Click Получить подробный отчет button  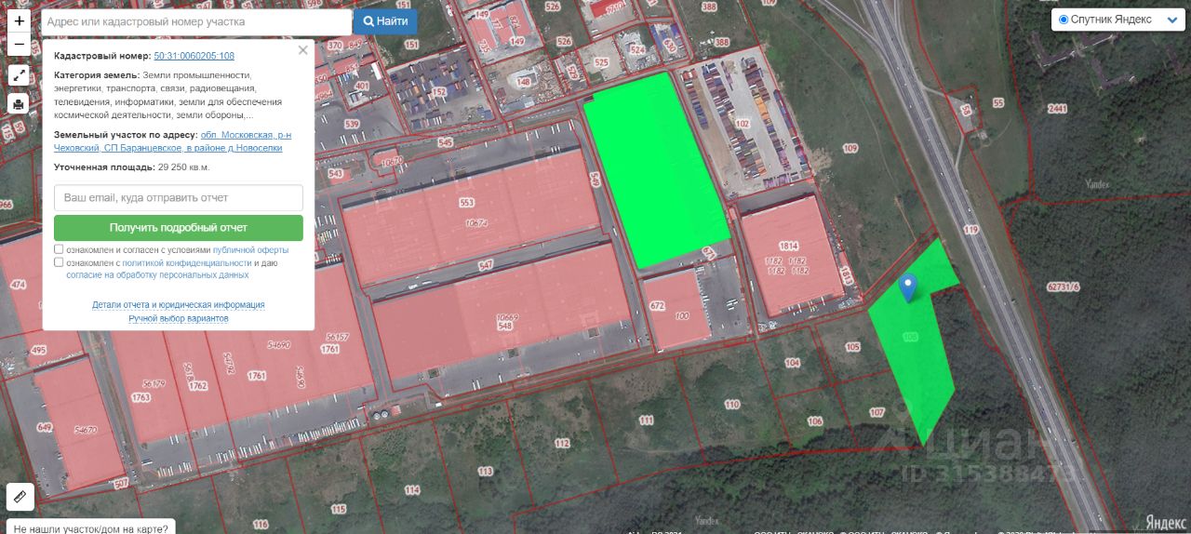[179, 227]
